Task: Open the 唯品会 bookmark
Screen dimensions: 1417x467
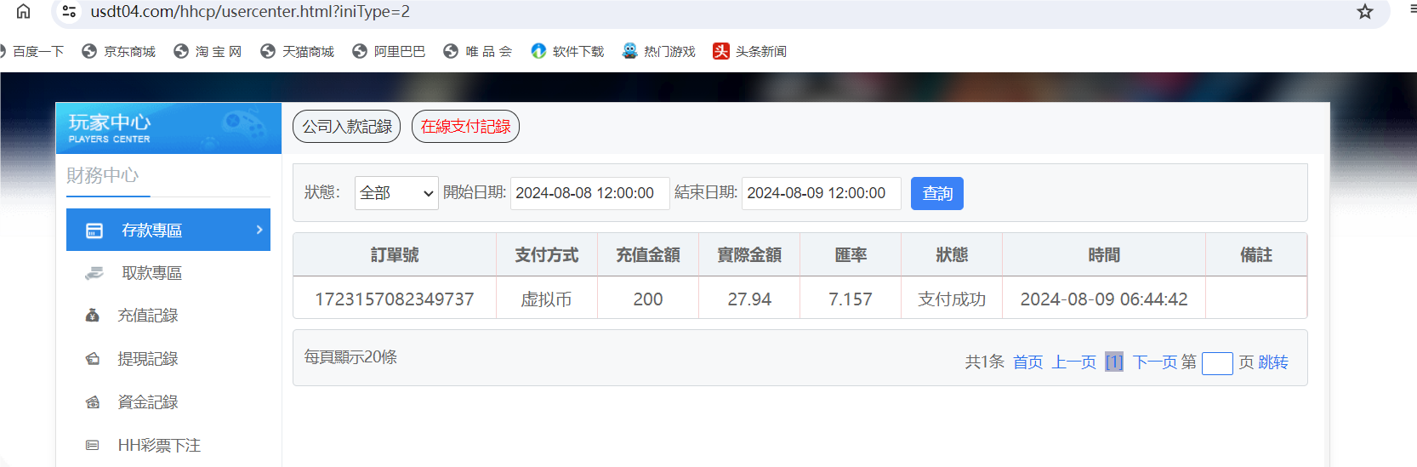Action: coord(478,51)
